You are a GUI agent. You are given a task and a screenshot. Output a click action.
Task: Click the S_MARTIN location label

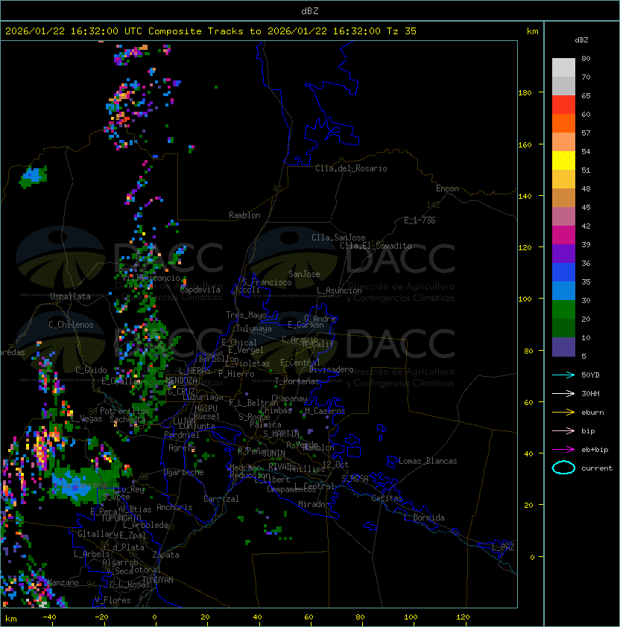(281, 434)
